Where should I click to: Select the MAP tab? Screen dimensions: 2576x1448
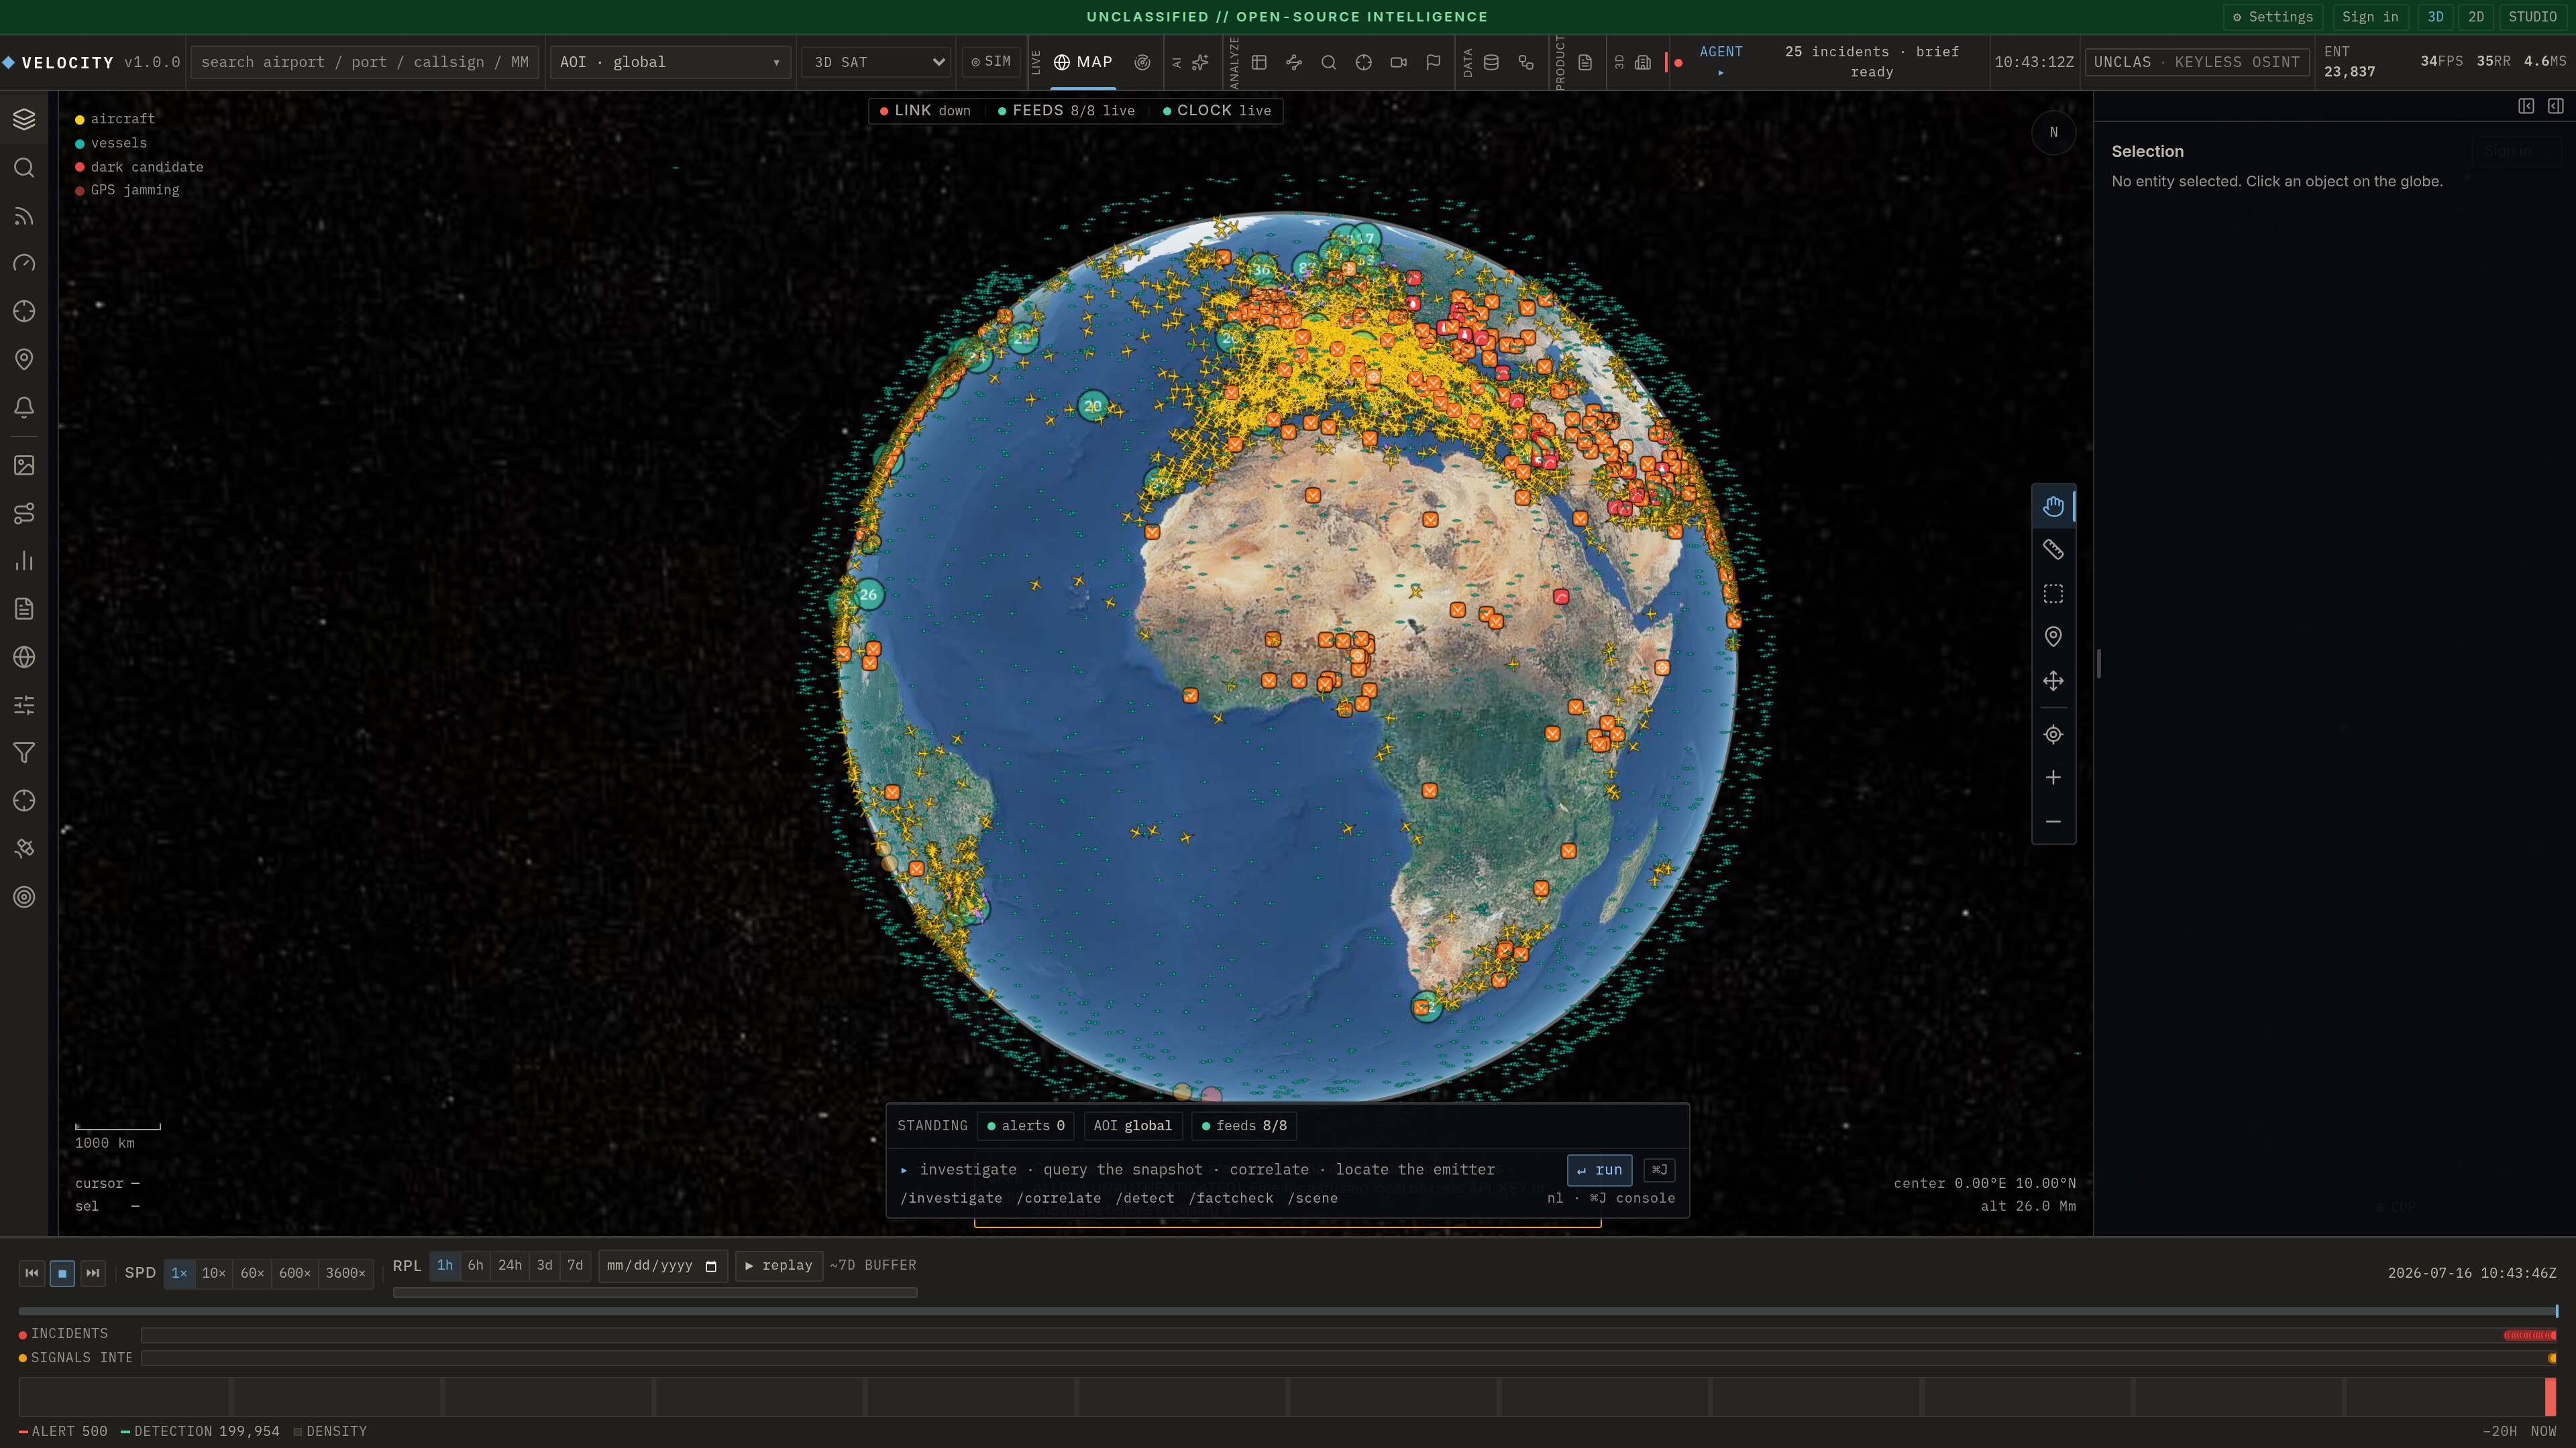coord(1083,62)
